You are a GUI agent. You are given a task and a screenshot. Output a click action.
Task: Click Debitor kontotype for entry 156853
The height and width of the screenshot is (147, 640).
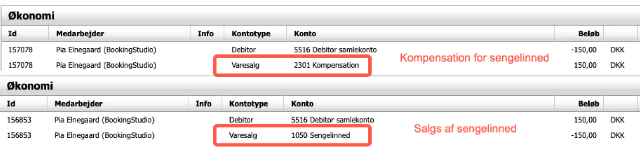click(x=241, y=120)
